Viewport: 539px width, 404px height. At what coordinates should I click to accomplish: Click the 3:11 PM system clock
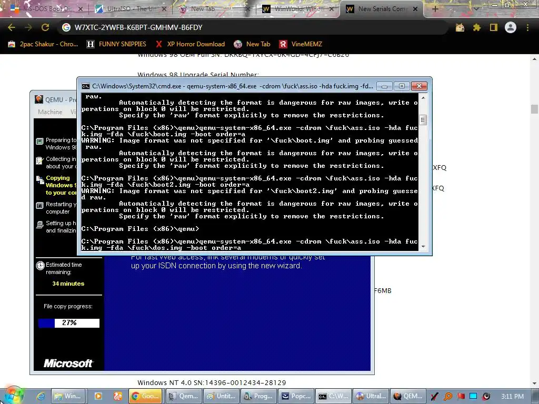512,397
